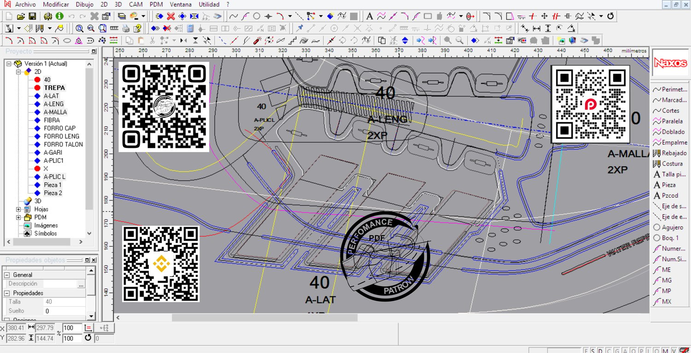The image size is (691, 353).
Task: Select the 3D node in the tree
Action: coord(38,201)
